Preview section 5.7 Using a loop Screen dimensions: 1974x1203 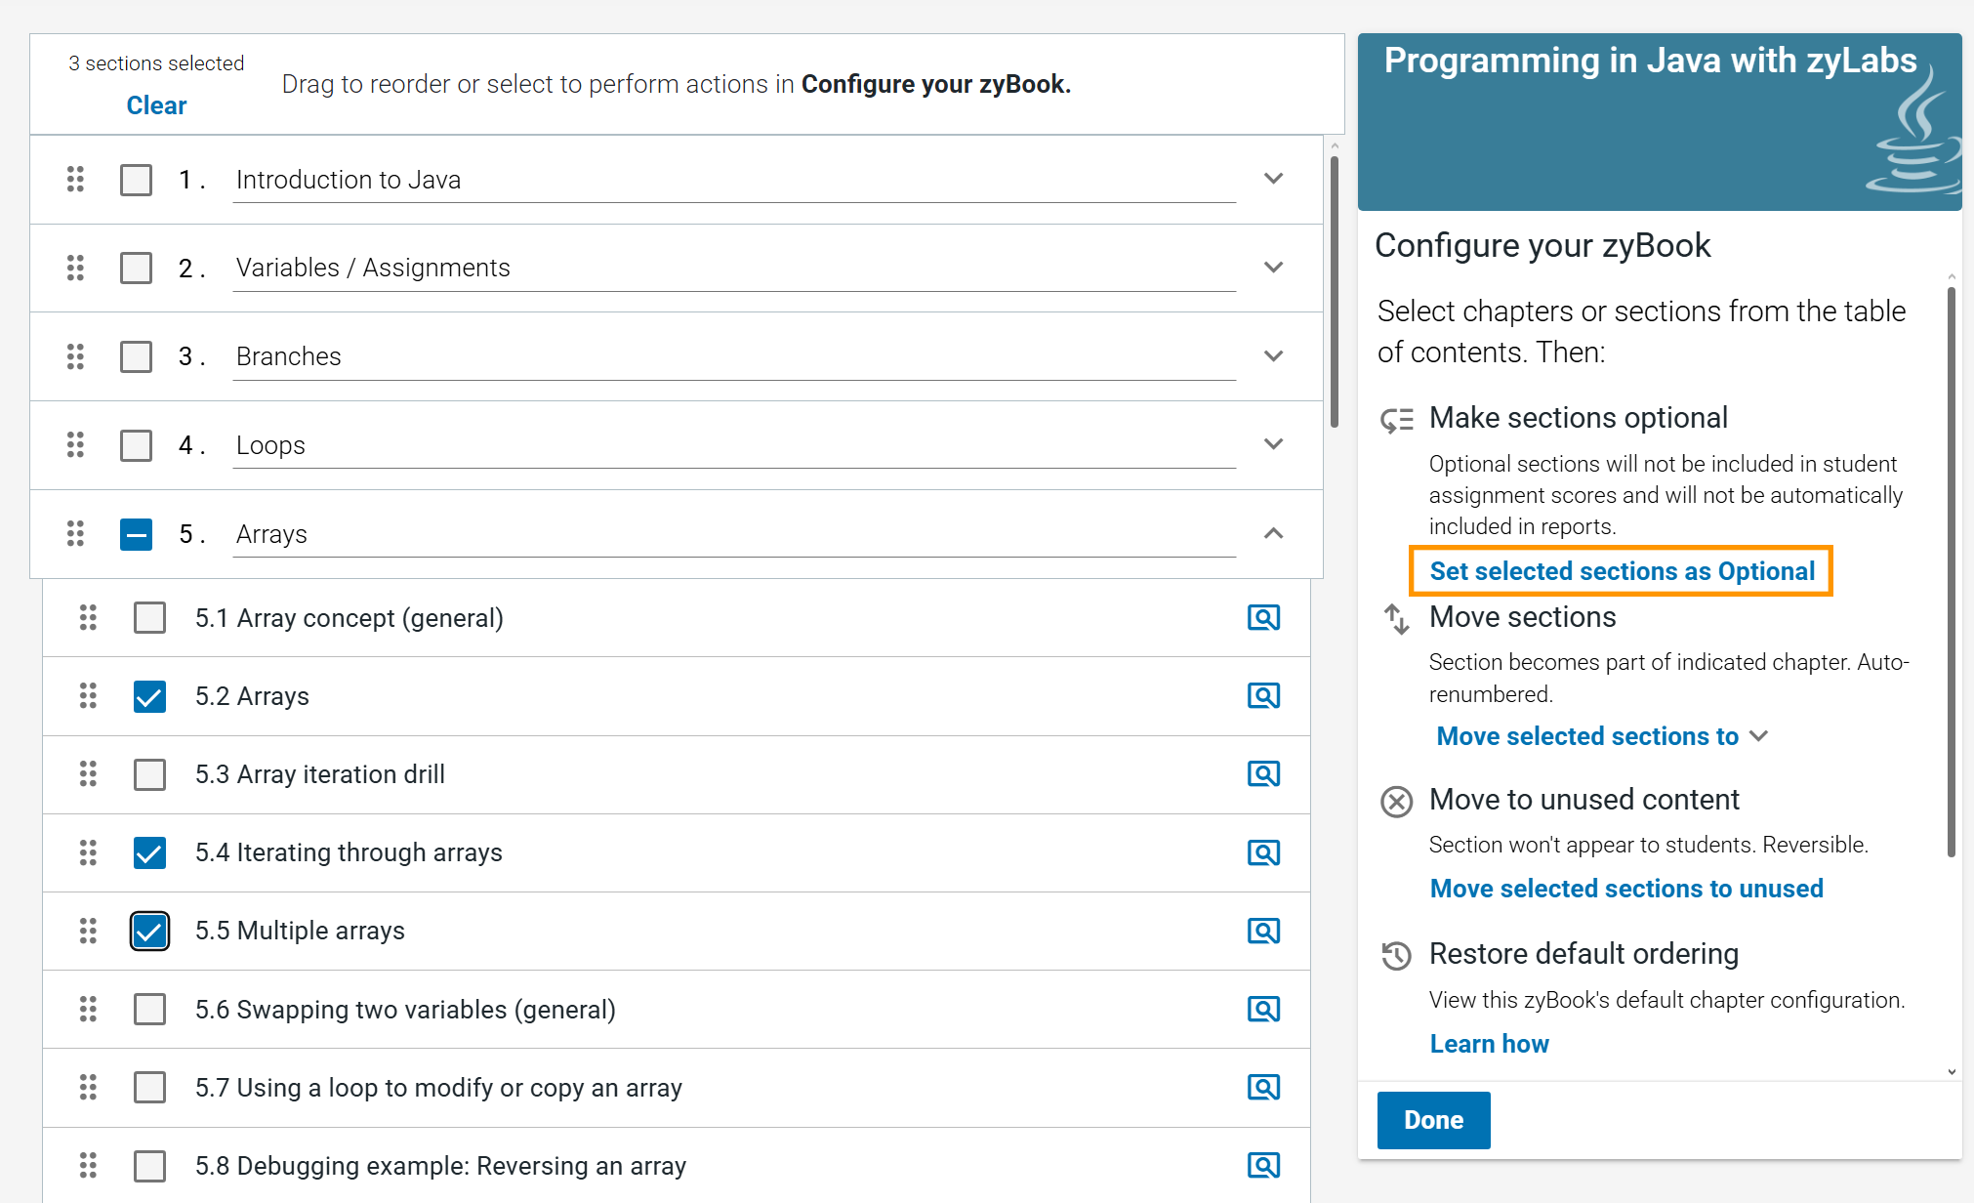coord(1263,1087)
